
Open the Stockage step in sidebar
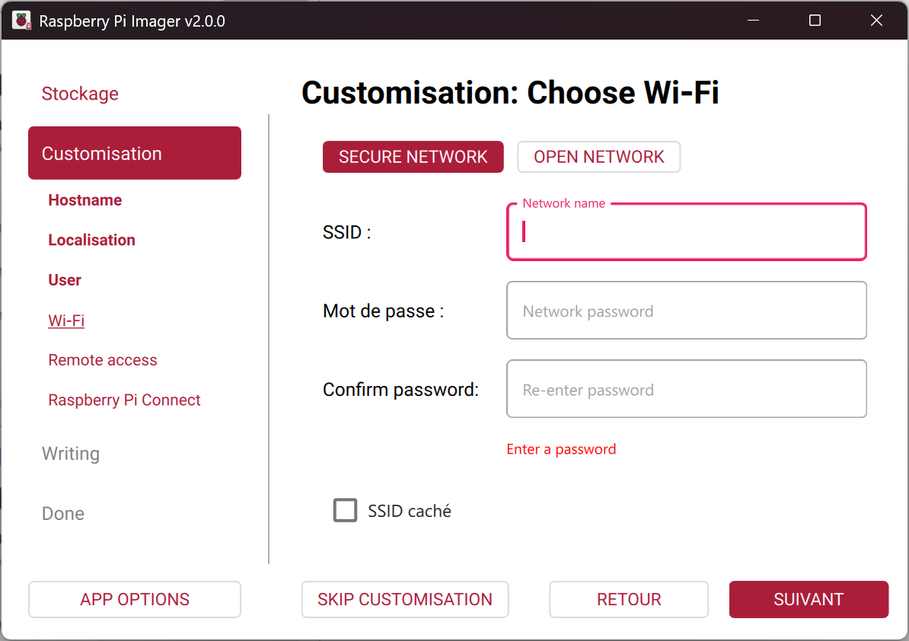point(80,94)
